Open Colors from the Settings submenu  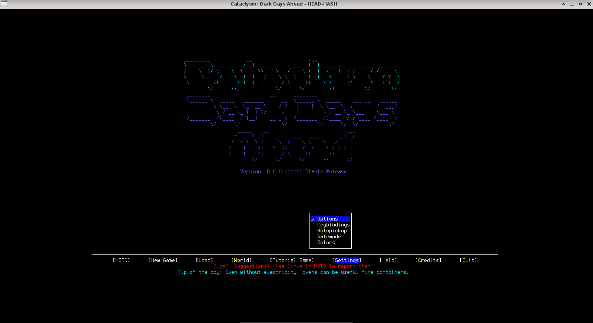326,243
